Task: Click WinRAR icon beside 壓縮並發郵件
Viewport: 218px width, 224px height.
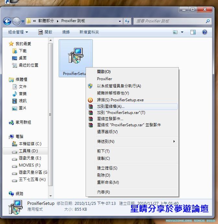Action: tap(91, 119)
